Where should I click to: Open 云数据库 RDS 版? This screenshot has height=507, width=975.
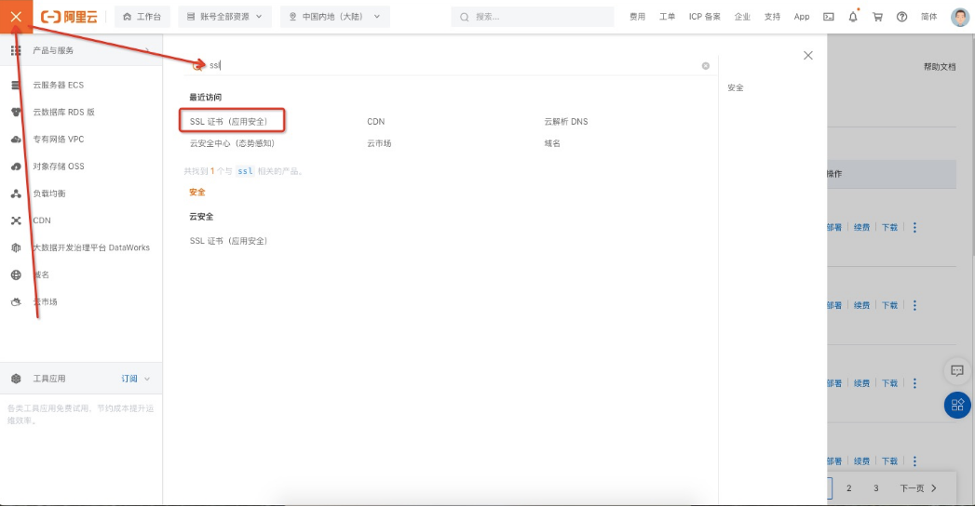(63, 113)
